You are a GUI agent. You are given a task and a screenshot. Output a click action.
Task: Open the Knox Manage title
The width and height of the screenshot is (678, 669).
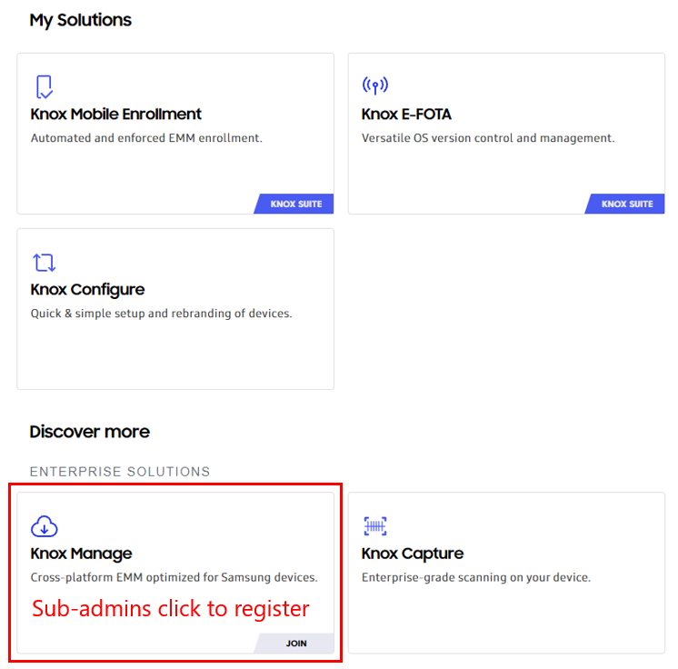[x=82, y=554]
